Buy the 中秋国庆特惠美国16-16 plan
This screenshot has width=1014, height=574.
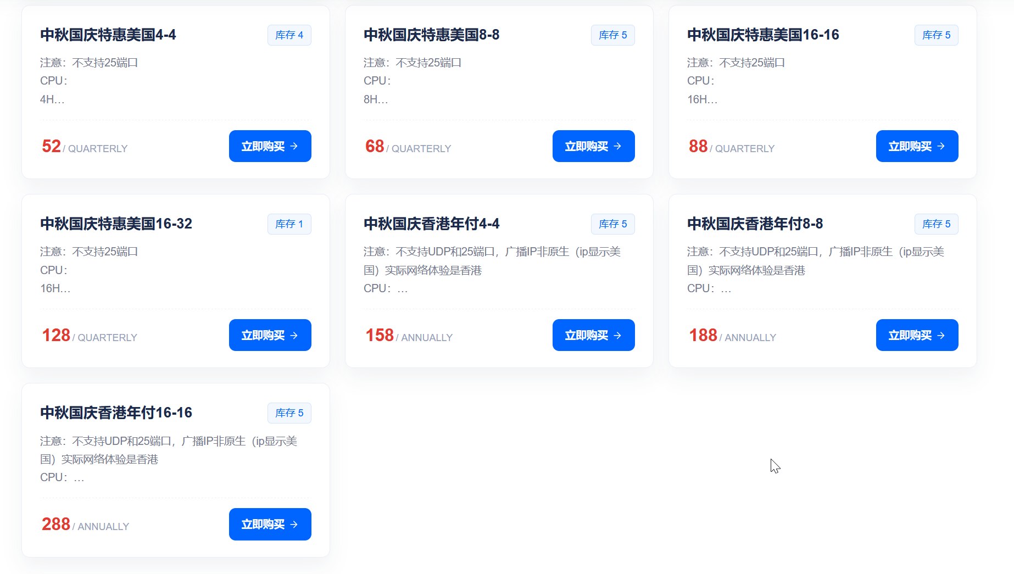pyautogui.click(x=917, y=146)
